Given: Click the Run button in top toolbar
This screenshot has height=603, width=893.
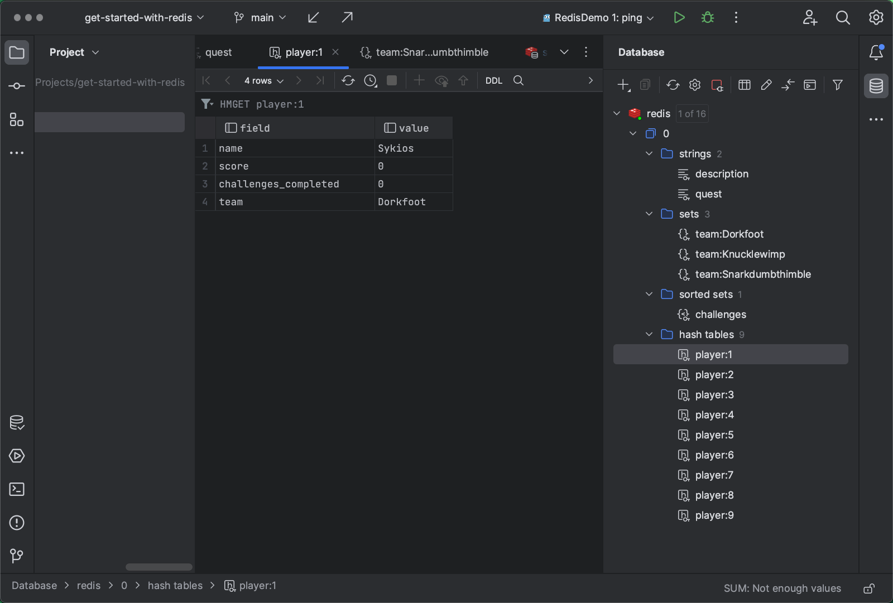Looking at the screenshot, I should point(679,18).
